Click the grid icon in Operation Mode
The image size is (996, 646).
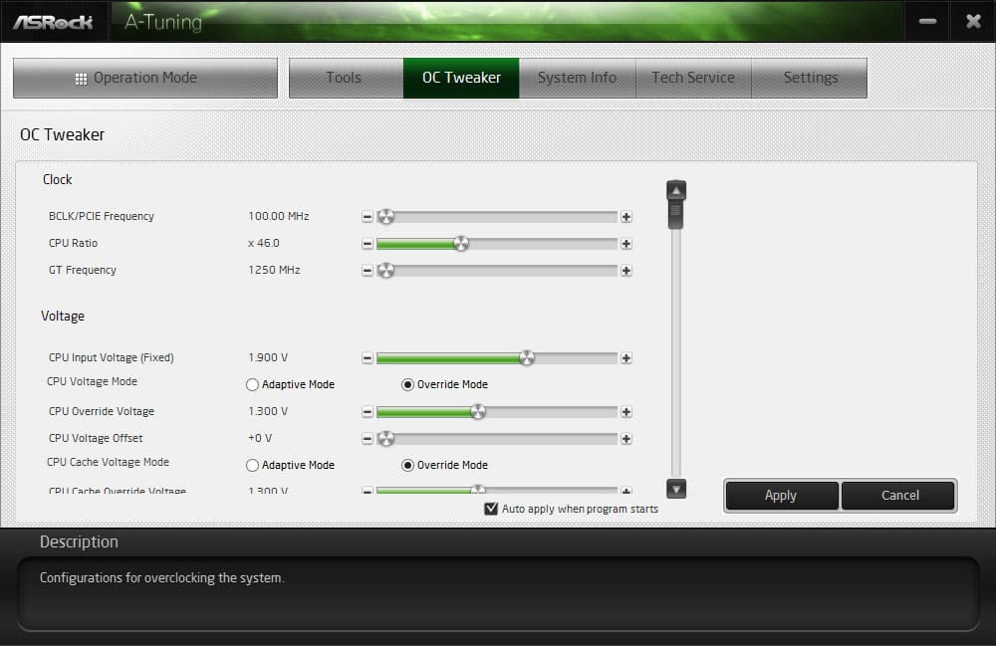(81, 79)
